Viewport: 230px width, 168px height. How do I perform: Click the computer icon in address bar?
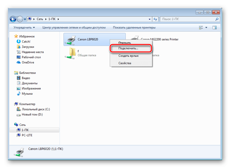(x=30, y=19)
